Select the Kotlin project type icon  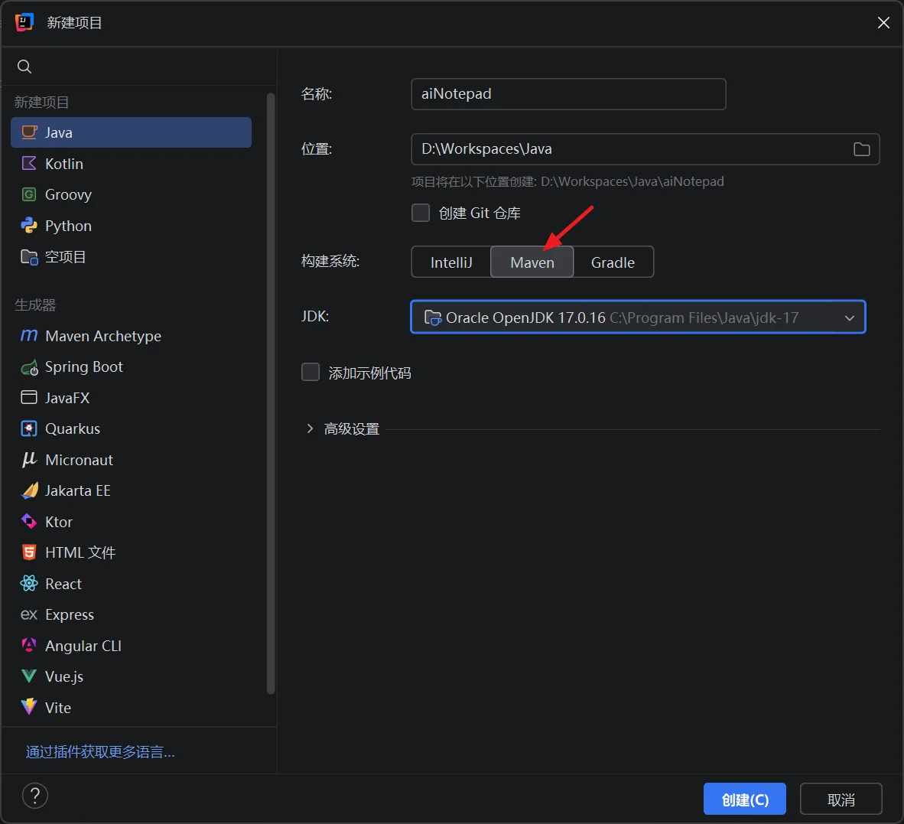point(29,164)
